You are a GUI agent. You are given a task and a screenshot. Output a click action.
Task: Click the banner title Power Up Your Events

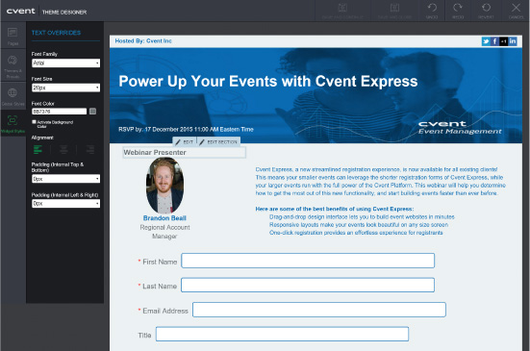tap(268, 82)
